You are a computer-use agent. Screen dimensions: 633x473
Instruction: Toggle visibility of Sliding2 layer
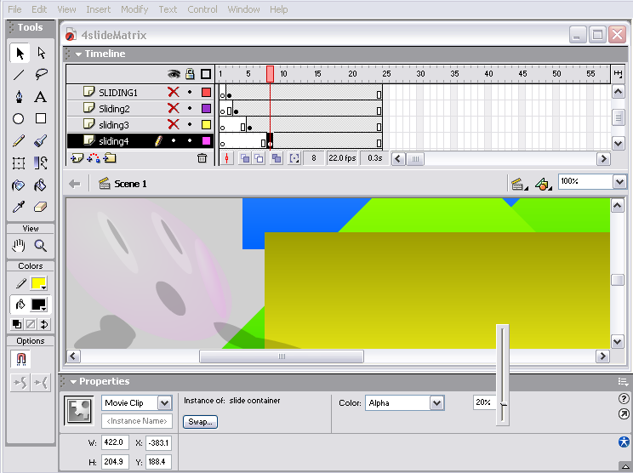point(173,108)
